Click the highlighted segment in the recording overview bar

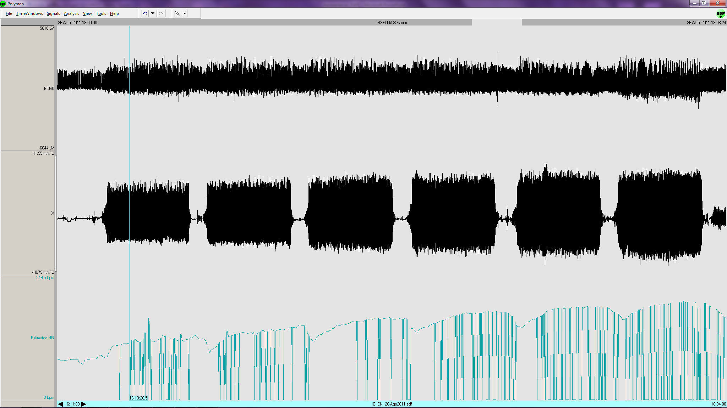pyautogui.click(x=497, y=22)
